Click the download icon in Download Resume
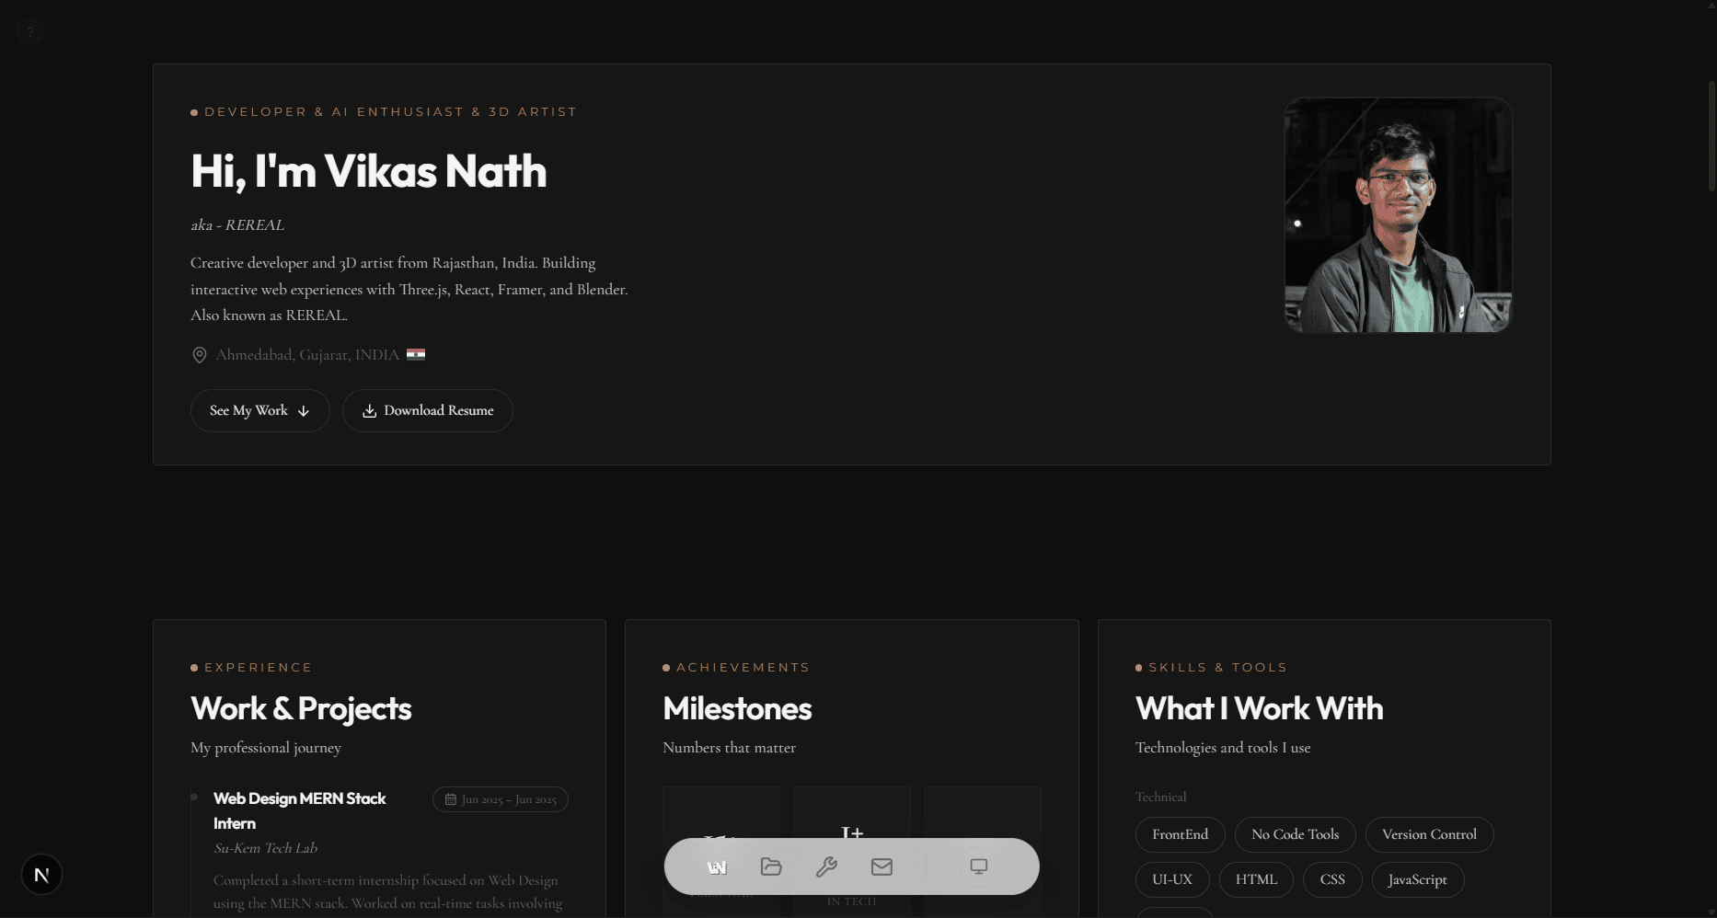The height and width of the screenshot is (918, 1717). pyautogui.click(x=369, y=411)
